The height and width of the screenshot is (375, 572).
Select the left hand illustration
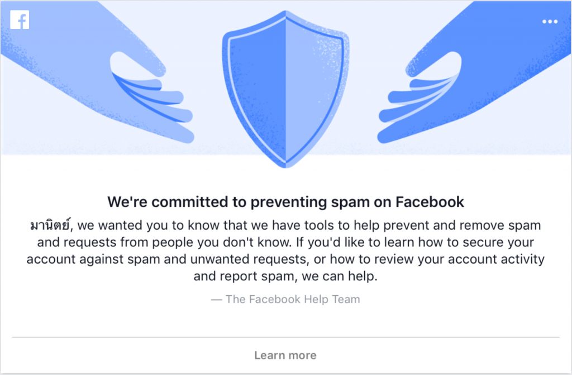pyautogui.click(x=97, y=72)
